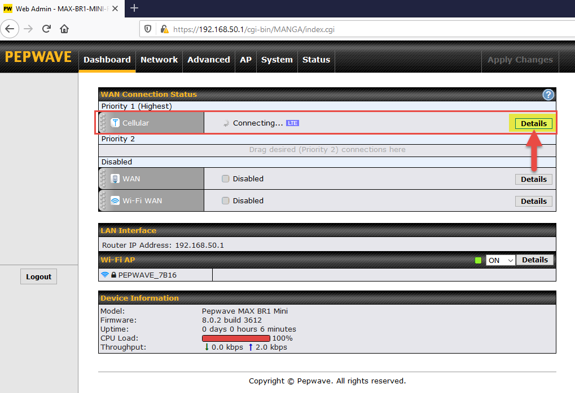This screenshot has height=393, width=575.
Task: Click the PEPWAVE logo
Action: click(38, 57)
